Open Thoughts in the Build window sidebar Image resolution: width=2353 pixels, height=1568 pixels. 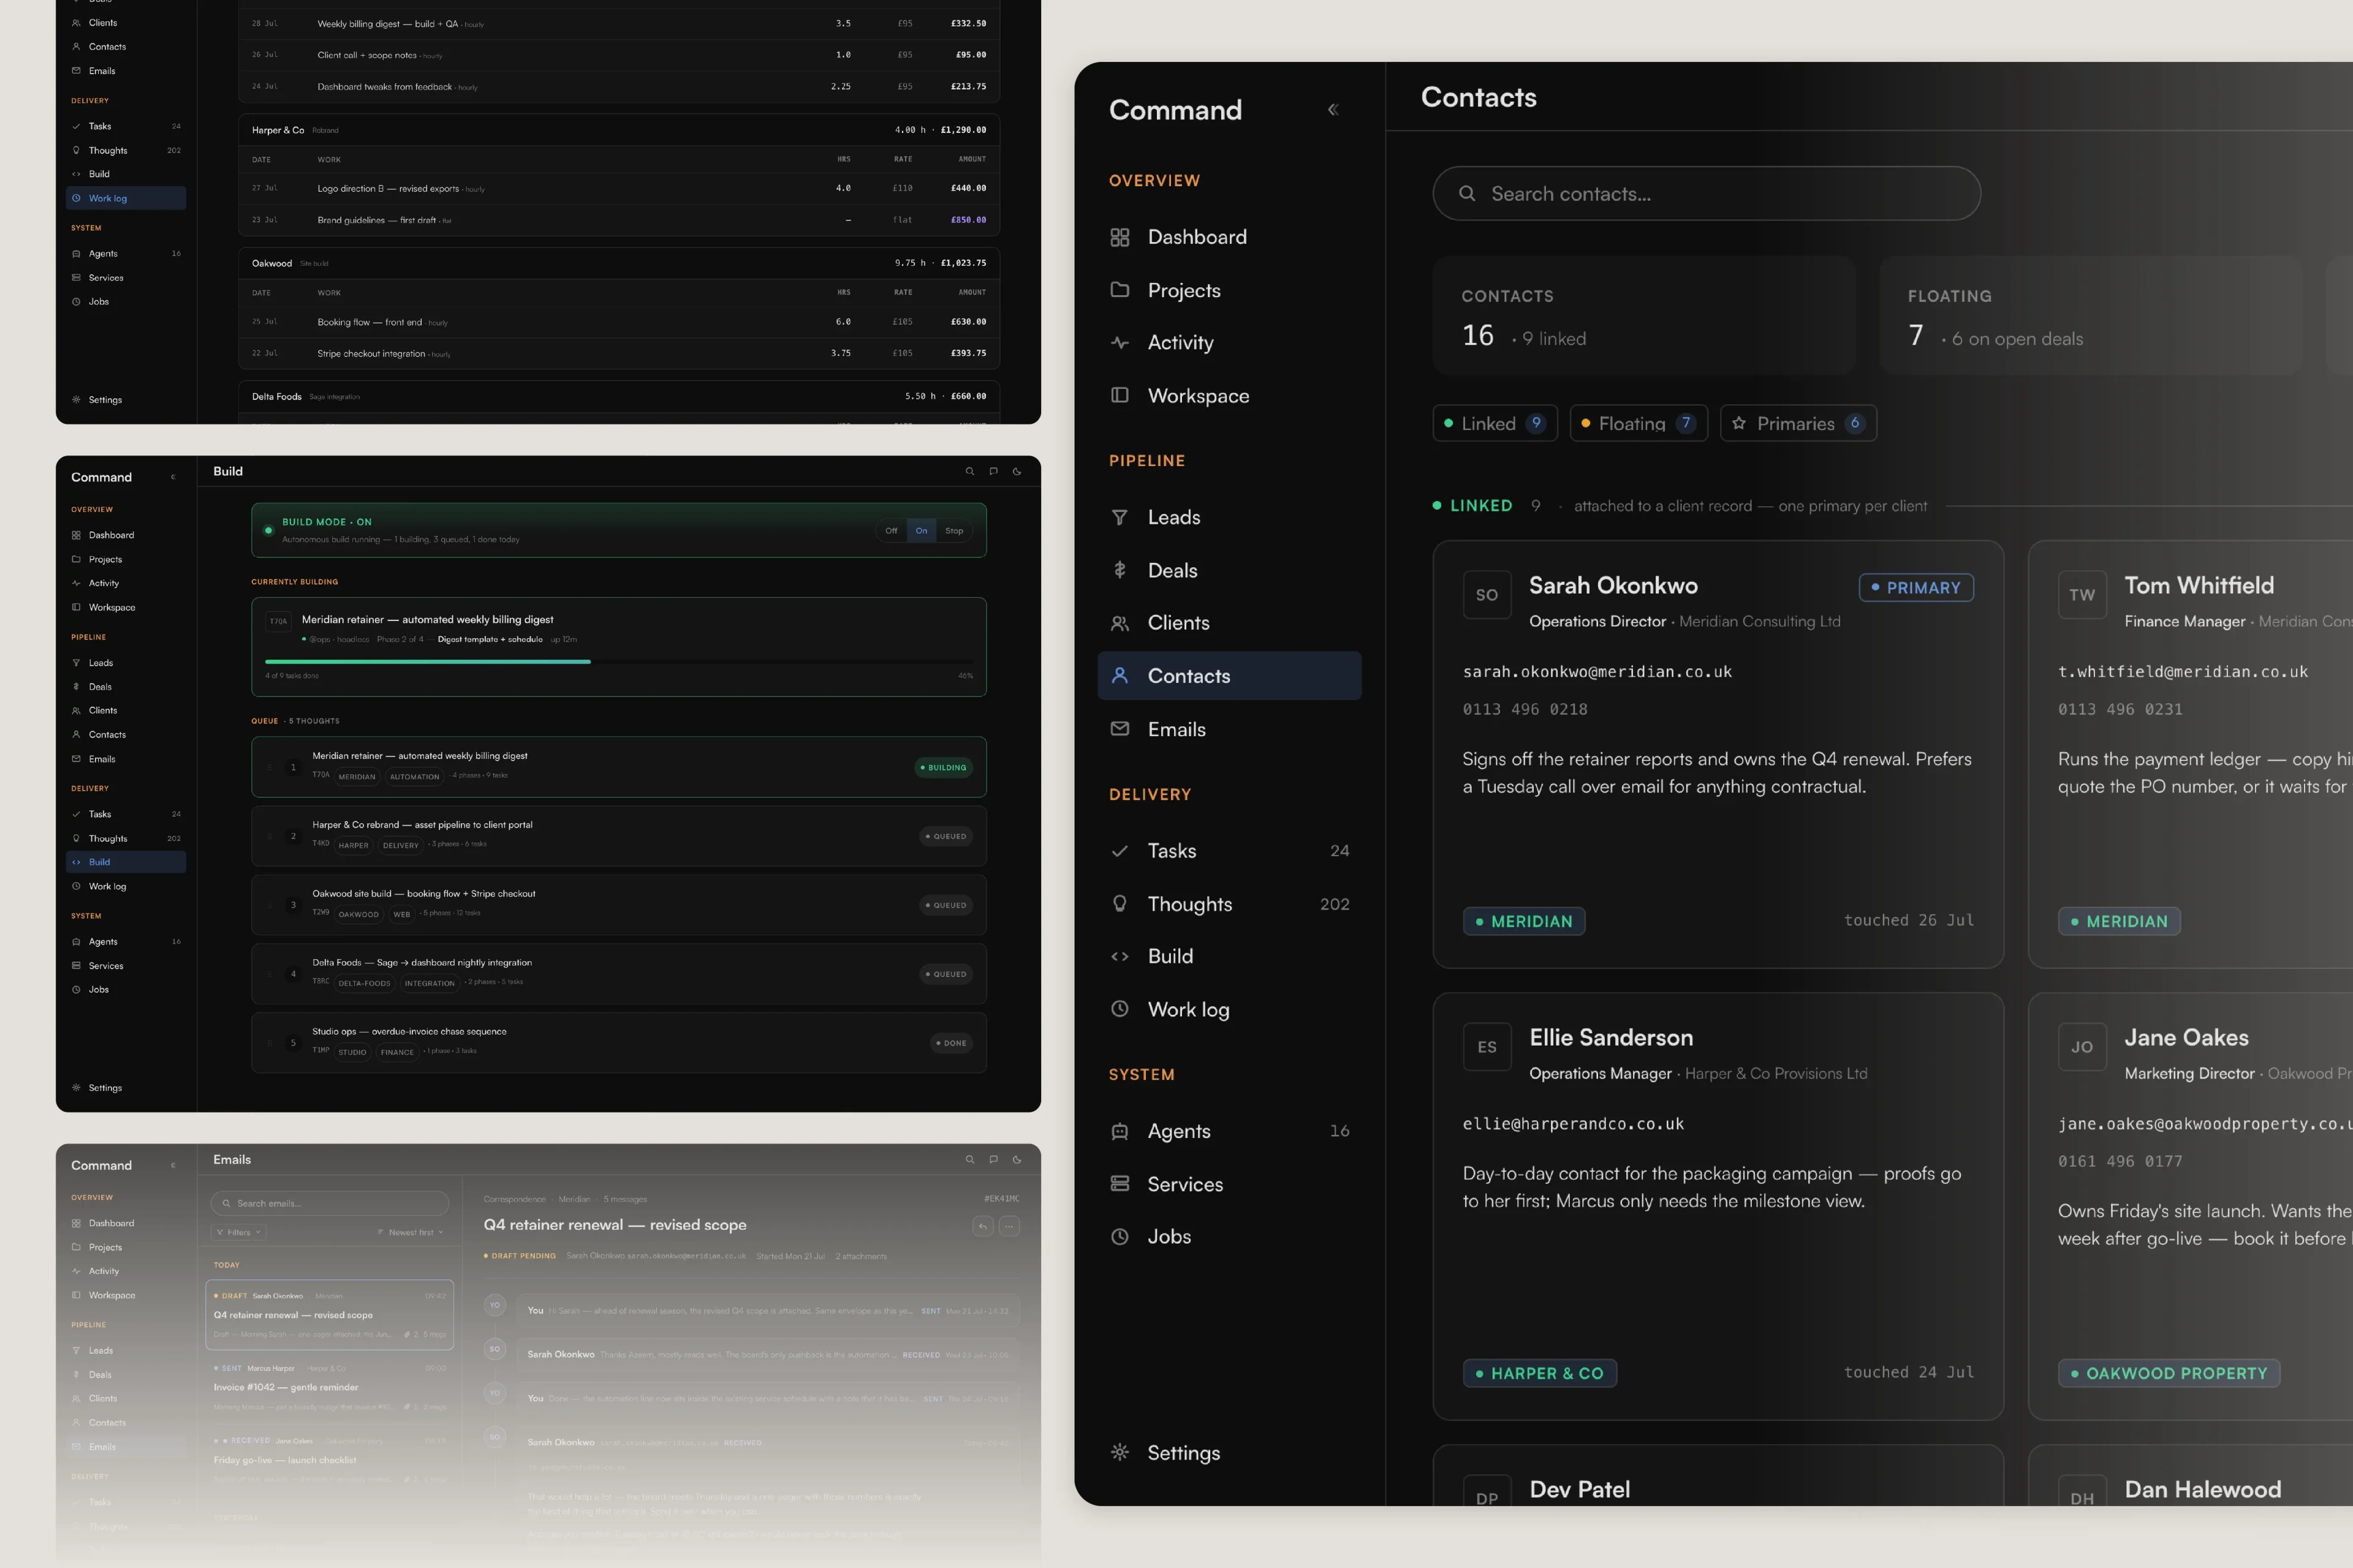[x=126, y=838]
